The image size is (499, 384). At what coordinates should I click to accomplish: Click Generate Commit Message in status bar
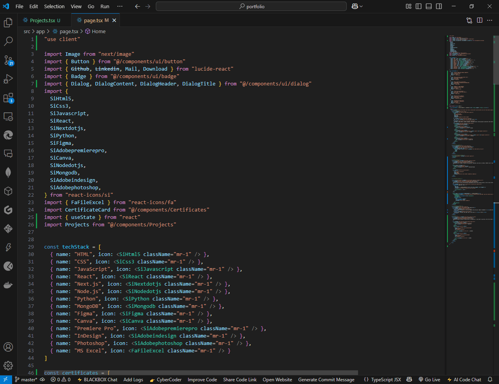click(x=326, y=380)
